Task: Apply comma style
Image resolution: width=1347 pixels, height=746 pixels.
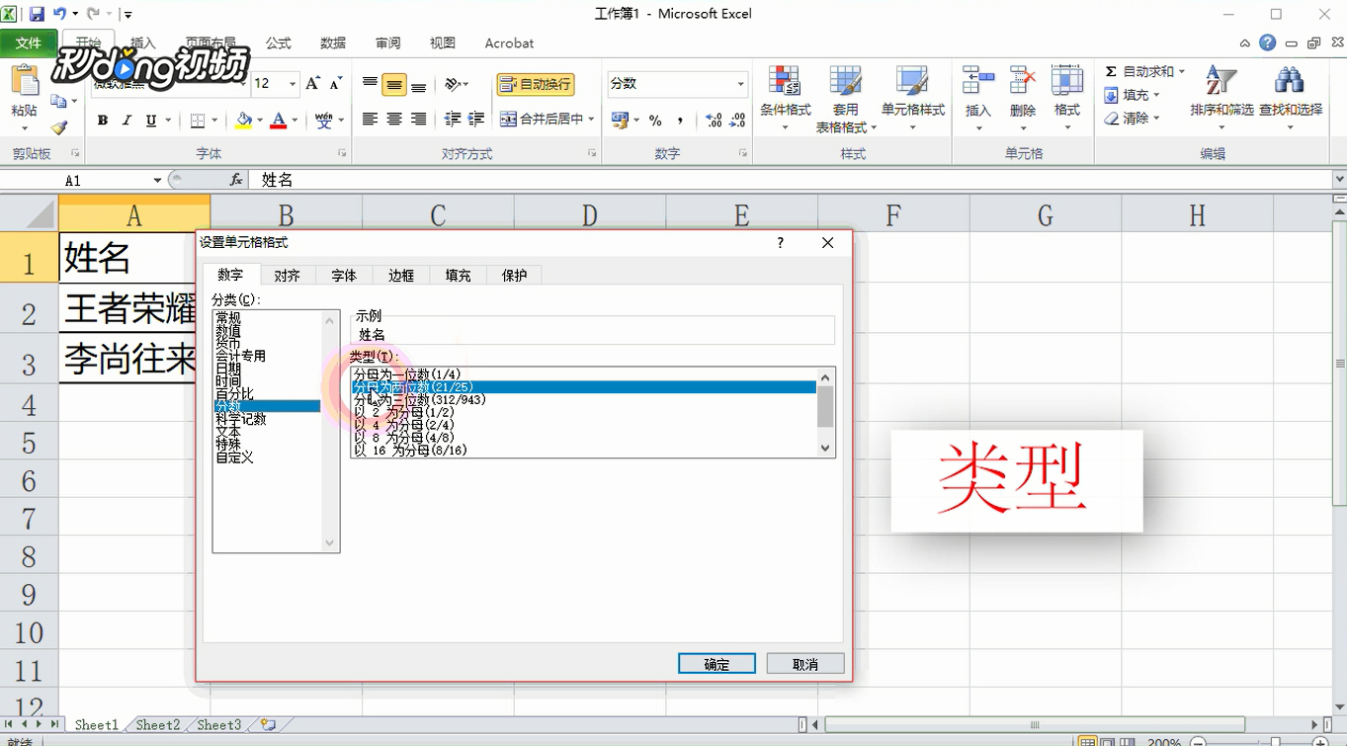Action: point(681,121)
